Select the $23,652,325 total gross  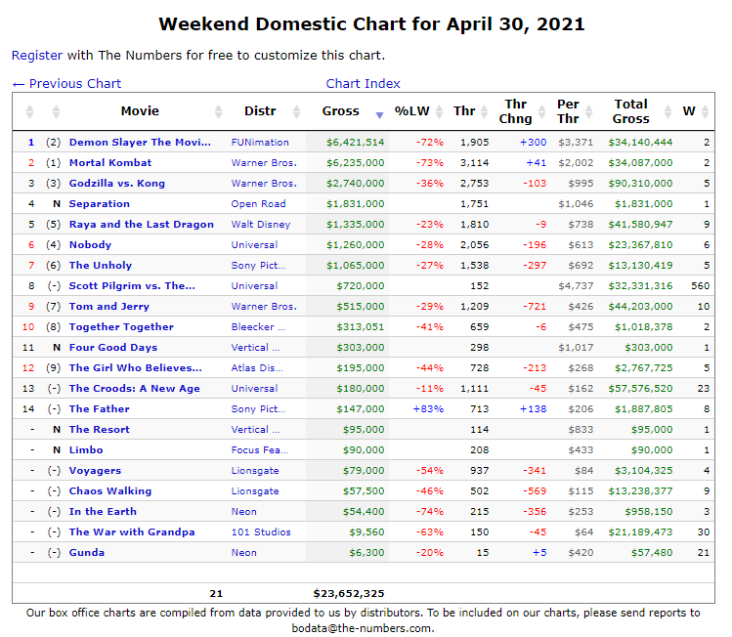click(349, 594)
